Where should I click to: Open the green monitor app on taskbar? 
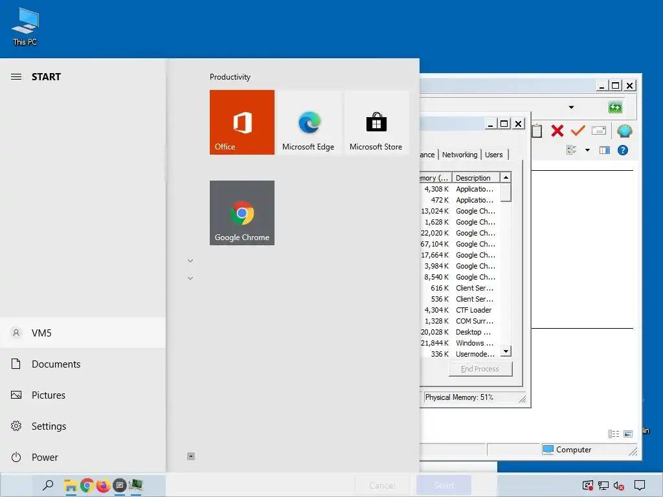pos(136,485)
